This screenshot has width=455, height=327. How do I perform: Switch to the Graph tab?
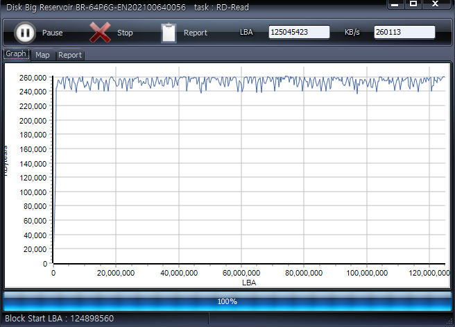click(16, 54)
